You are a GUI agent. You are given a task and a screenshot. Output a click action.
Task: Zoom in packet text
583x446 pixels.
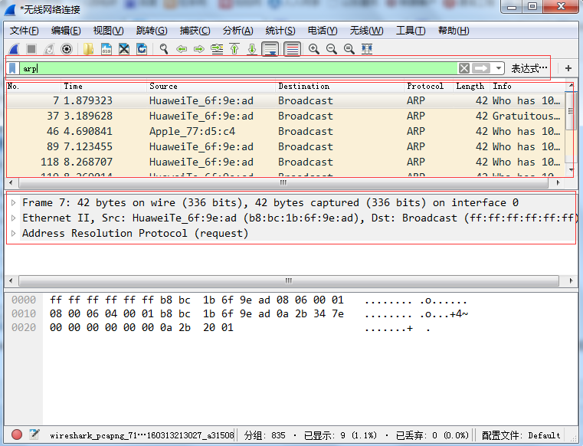[314, 49]
